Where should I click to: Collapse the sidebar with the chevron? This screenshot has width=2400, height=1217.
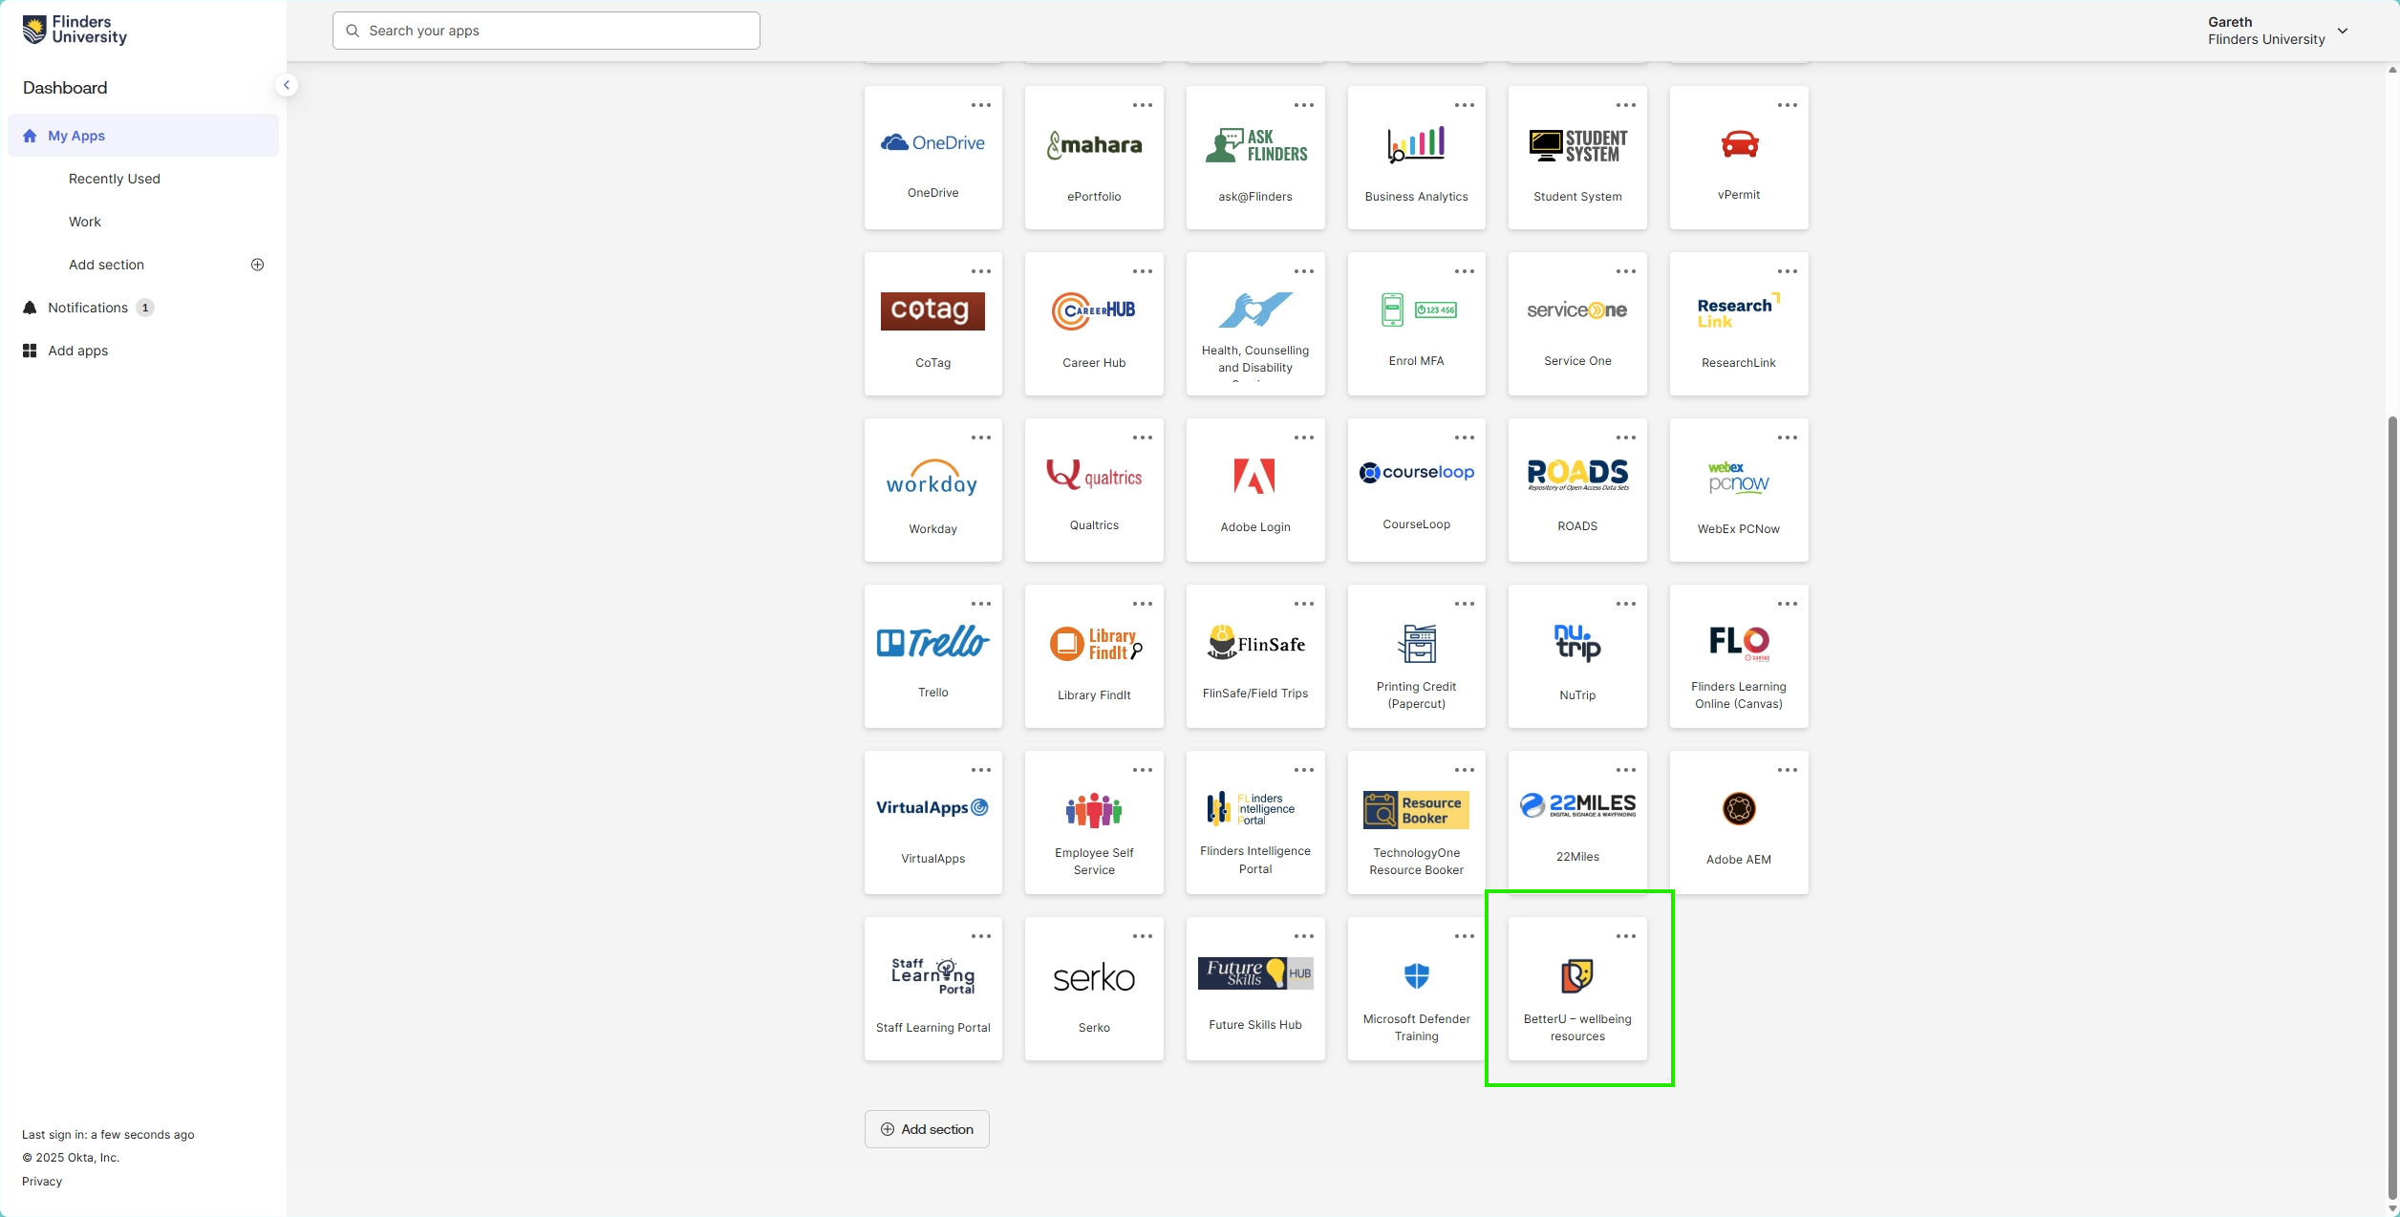(286, 85)
